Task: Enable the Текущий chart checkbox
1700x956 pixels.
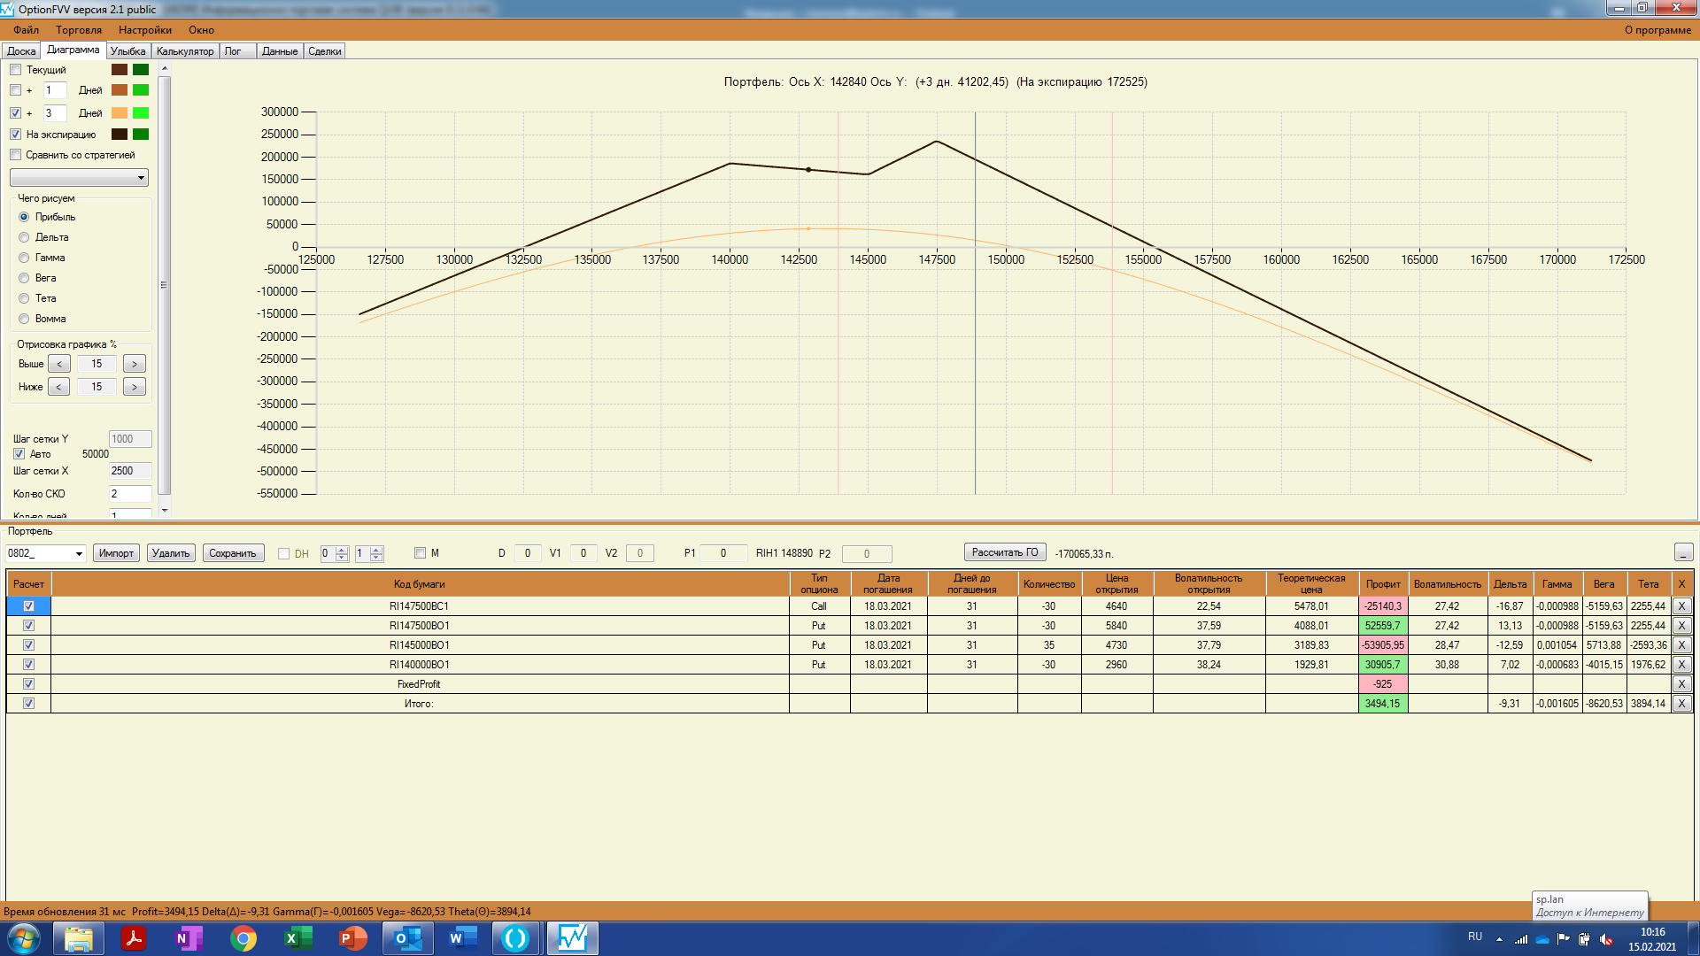Action: pos(16,70)
